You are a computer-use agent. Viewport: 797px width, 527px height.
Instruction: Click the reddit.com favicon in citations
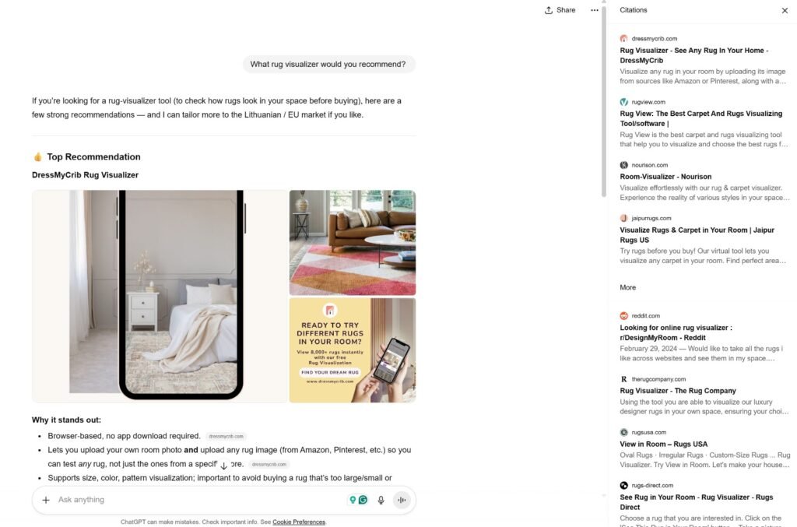coord(623,315)
